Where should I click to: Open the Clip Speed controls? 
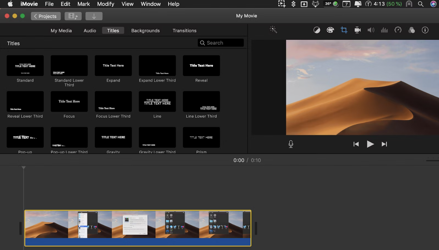point(398,30)
